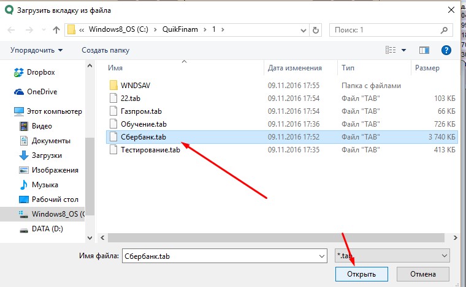Screen dimensions: 466x287
Task: Sort files by Дата изменения column
Action: (x=294, y=68)
